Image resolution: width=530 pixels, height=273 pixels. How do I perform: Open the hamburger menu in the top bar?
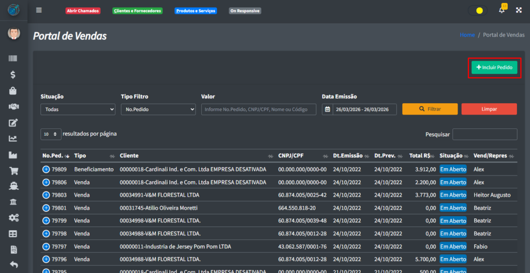(x=39, y=10)
